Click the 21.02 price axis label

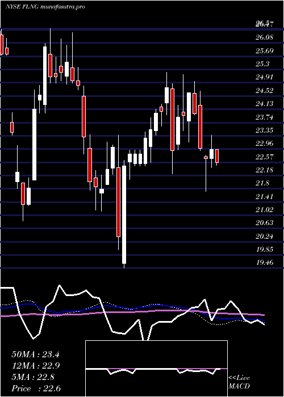click(265, 209)
